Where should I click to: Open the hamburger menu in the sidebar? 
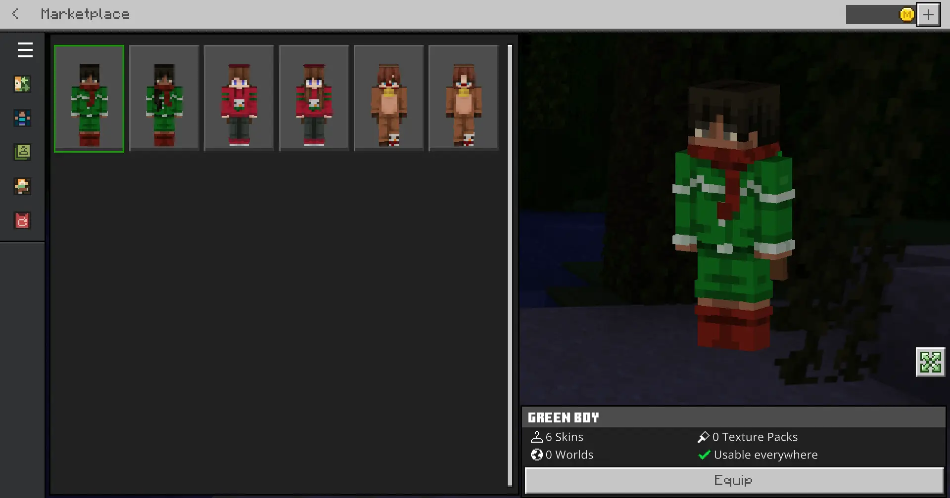click(25, 50)
